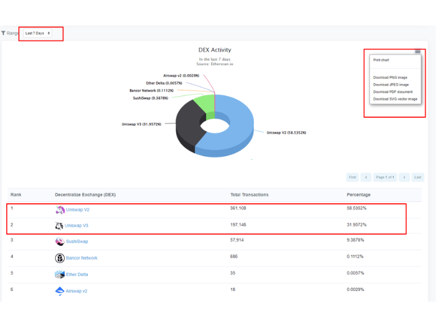Image resolution: width=439 pixels, height=311 pixels.
Task: Click the next page chevron button
Action: (404, 177)
